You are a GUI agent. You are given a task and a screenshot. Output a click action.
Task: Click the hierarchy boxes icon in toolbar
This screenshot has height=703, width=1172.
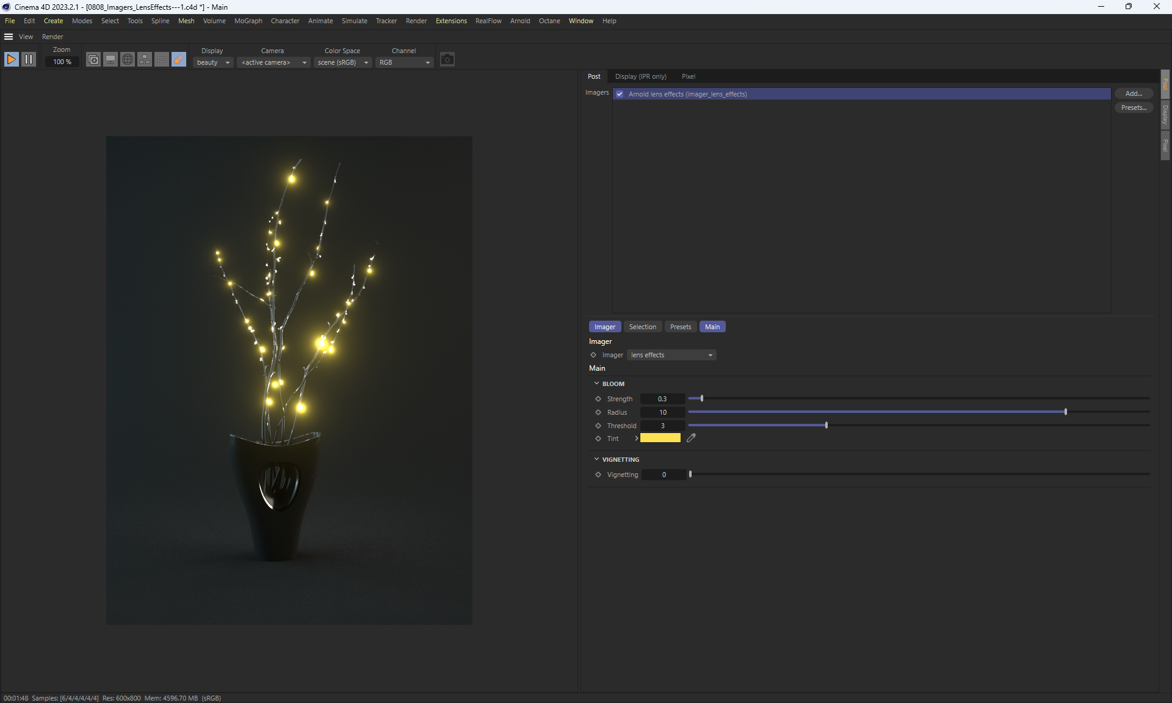145,59
